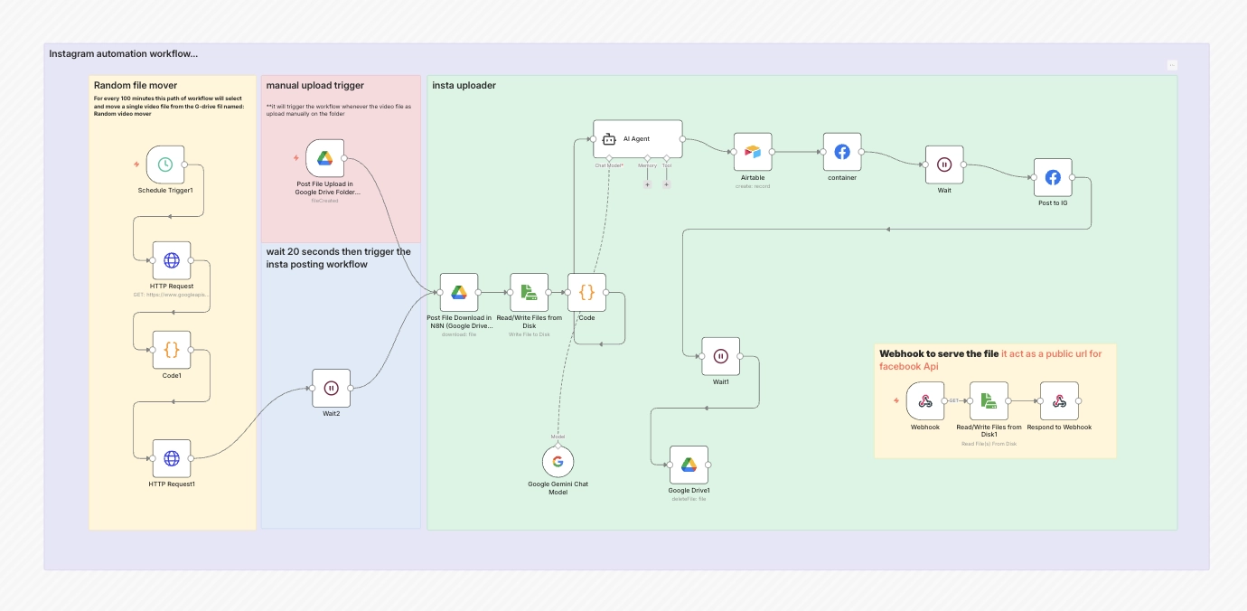The image size is (1247, 611).
Task: Open the Google Gemini Chat Model node
Action: tap(558, 461)
